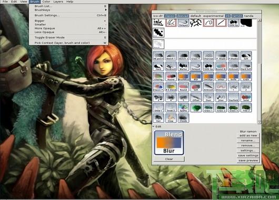Pick the P. Shade brush
This screenshot has height=200, width=279.
221,56
